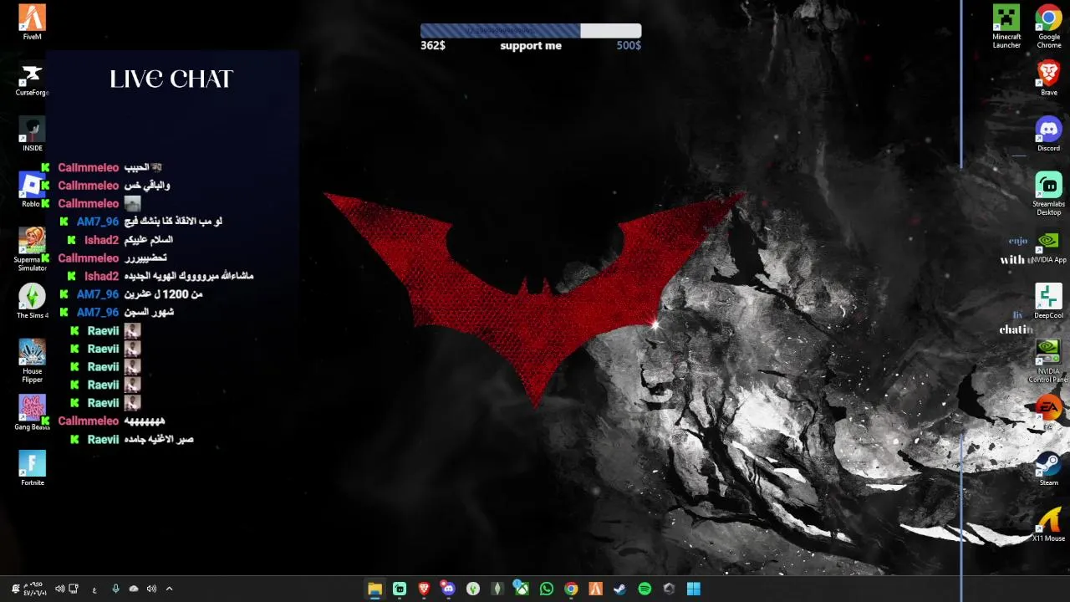Screen dimensions: 1070x602
Task: Select the INSIDE game shortcut
Action: [32, 135]
